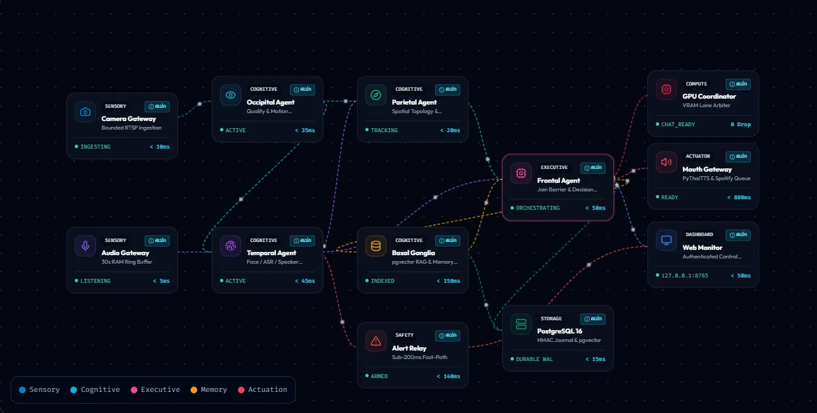Click the DURABLE WAL status text

pyautogui.click(x=533, y=360)
